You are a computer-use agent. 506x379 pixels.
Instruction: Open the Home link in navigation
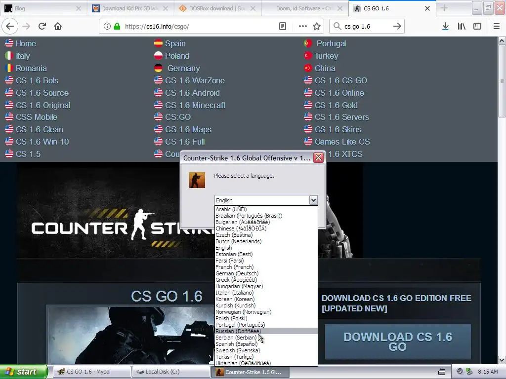coord(26,43)
